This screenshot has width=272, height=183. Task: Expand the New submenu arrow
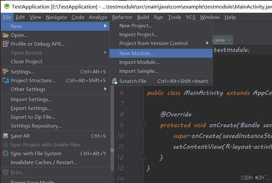105,26
